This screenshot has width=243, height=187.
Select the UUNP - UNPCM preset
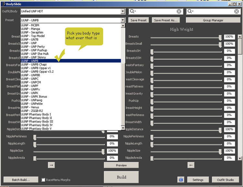point(71,82)
